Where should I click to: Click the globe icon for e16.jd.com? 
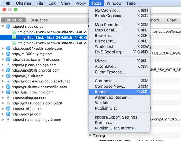coord(8,109)
